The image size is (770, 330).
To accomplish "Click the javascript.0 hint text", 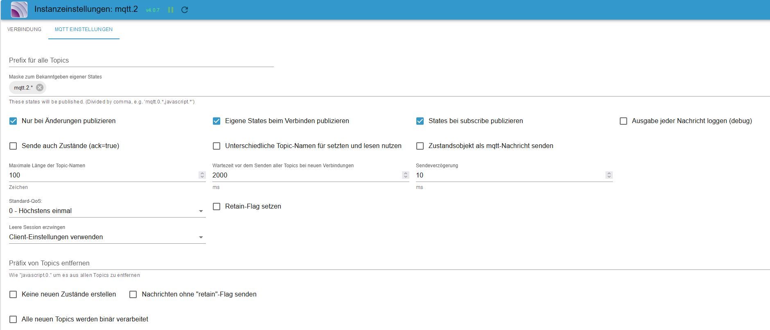I will pos(75,275).
